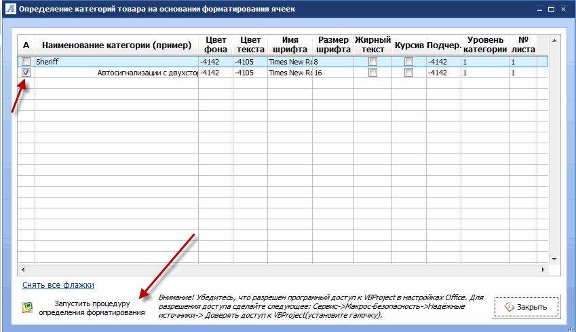Click Times New Ro cell in Автосигнализации row
Screen dimensions: 576x332
pyautogui.click(x=290, y=73)
